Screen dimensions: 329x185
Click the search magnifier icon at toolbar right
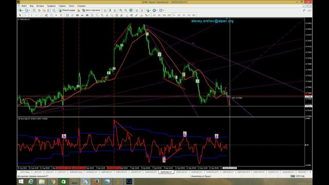tap(304, 10)
